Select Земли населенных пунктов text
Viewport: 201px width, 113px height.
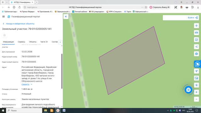[x=35, y=99]
